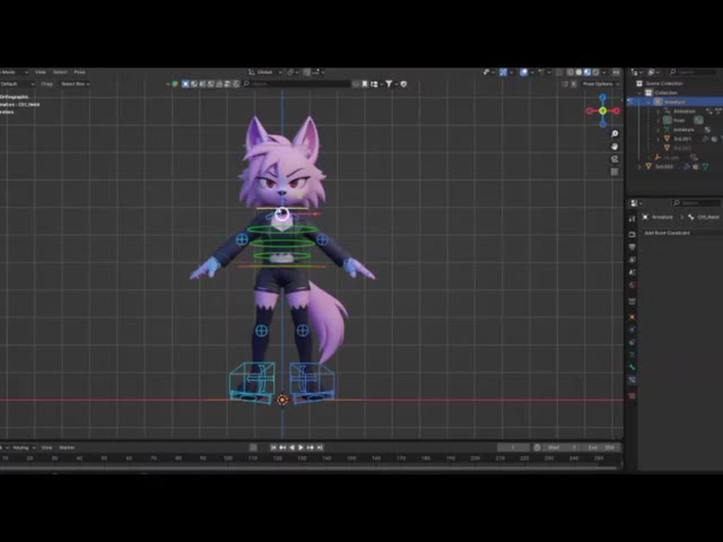Jump to the timeline start frame
This screenshot has width=723, height=542.
273,447
